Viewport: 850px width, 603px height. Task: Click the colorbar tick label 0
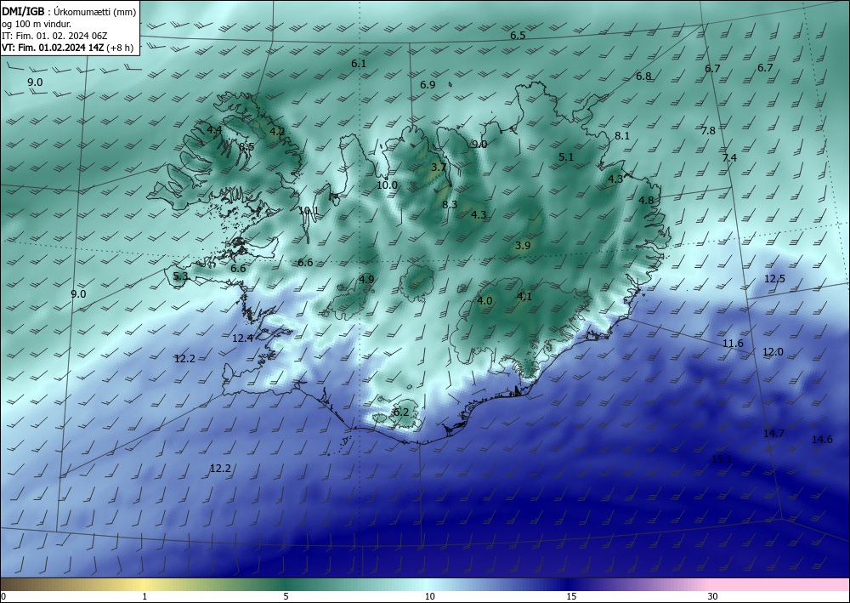pyautogui.click(x=3, y=596)
